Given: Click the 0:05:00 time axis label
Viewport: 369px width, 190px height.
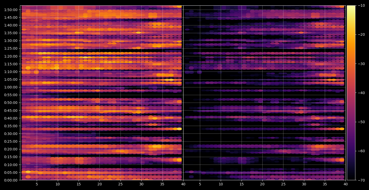Looking at the screenshot, I should 11,173.
